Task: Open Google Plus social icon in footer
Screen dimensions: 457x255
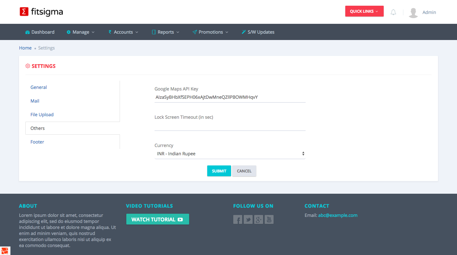Action: point(259,219)
